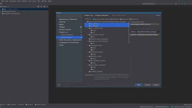
Task: Expand Tools settings category
Action: (58, 45)
